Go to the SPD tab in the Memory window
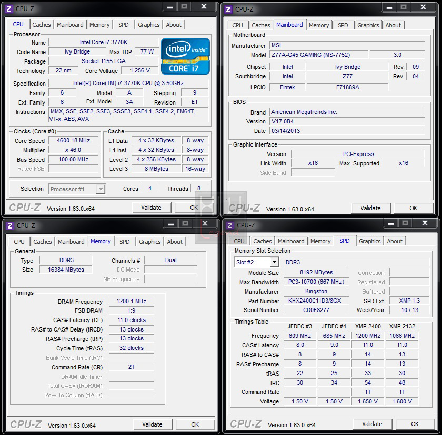 click(x=125, y=242)
